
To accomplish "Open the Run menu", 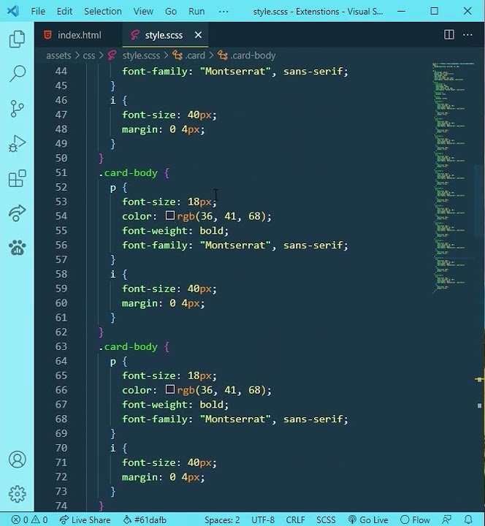I will (x=196, y=12).
